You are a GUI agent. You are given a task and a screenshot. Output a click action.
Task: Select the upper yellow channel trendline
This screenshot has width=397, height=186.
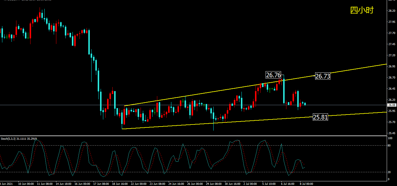[x=255, y=85]
